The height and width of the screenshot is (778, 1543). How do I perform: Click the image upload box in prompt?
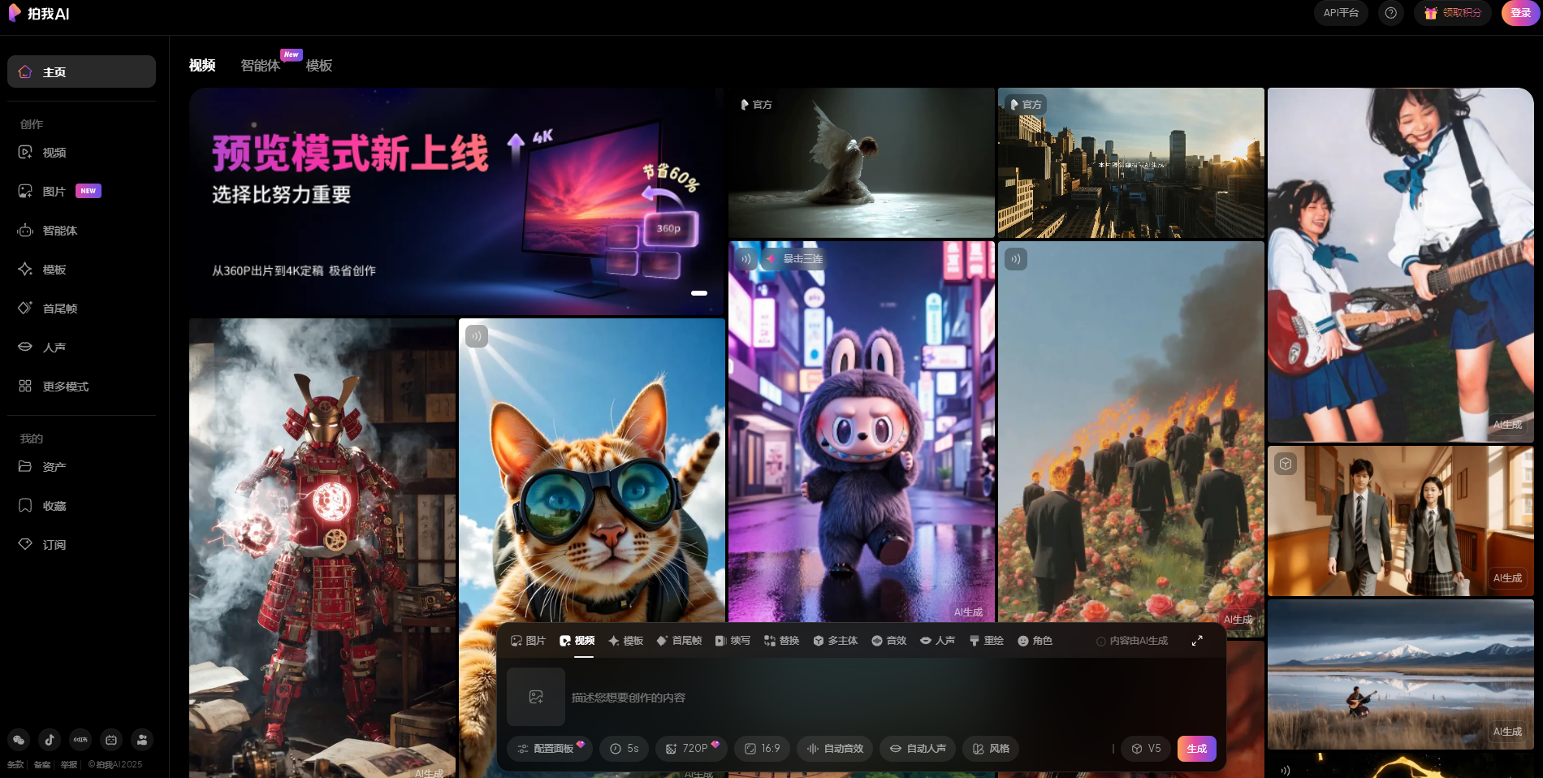click(x=536, y=697)
